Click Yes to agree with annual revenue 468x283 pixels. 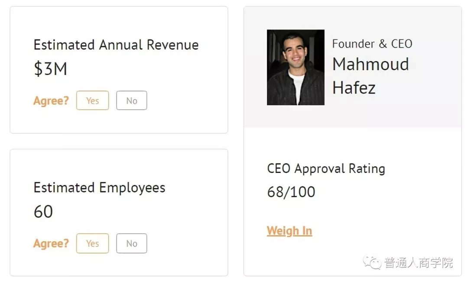click(92, 101)
